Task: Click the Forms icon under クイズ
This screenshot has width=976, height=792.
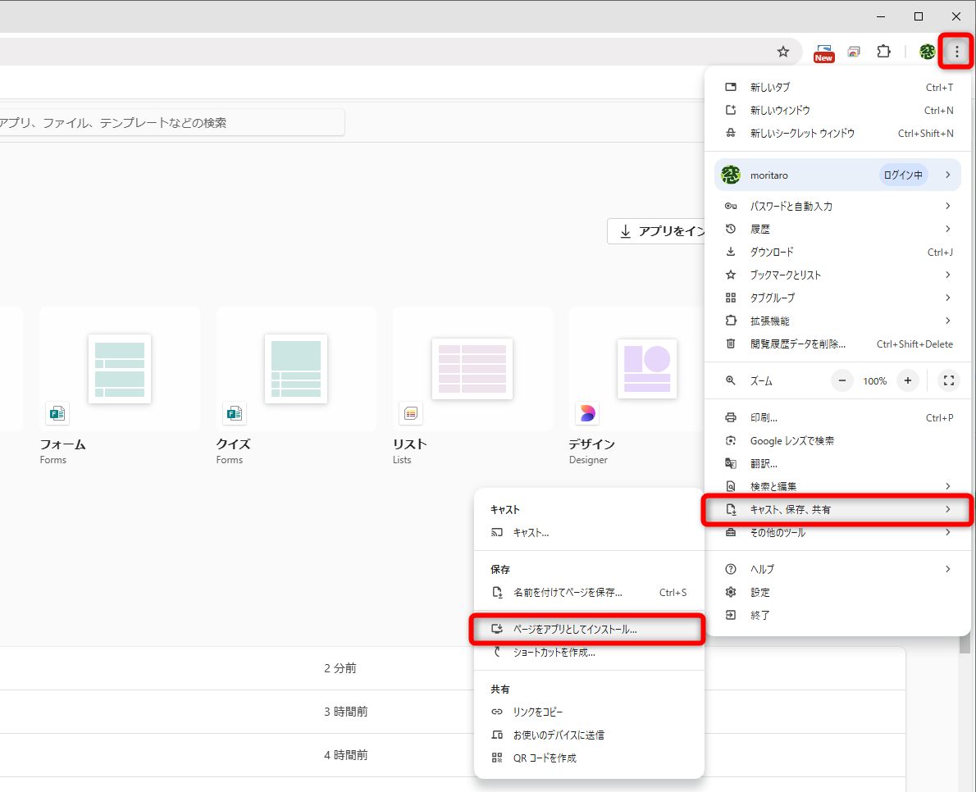Action: coord(234,414)
